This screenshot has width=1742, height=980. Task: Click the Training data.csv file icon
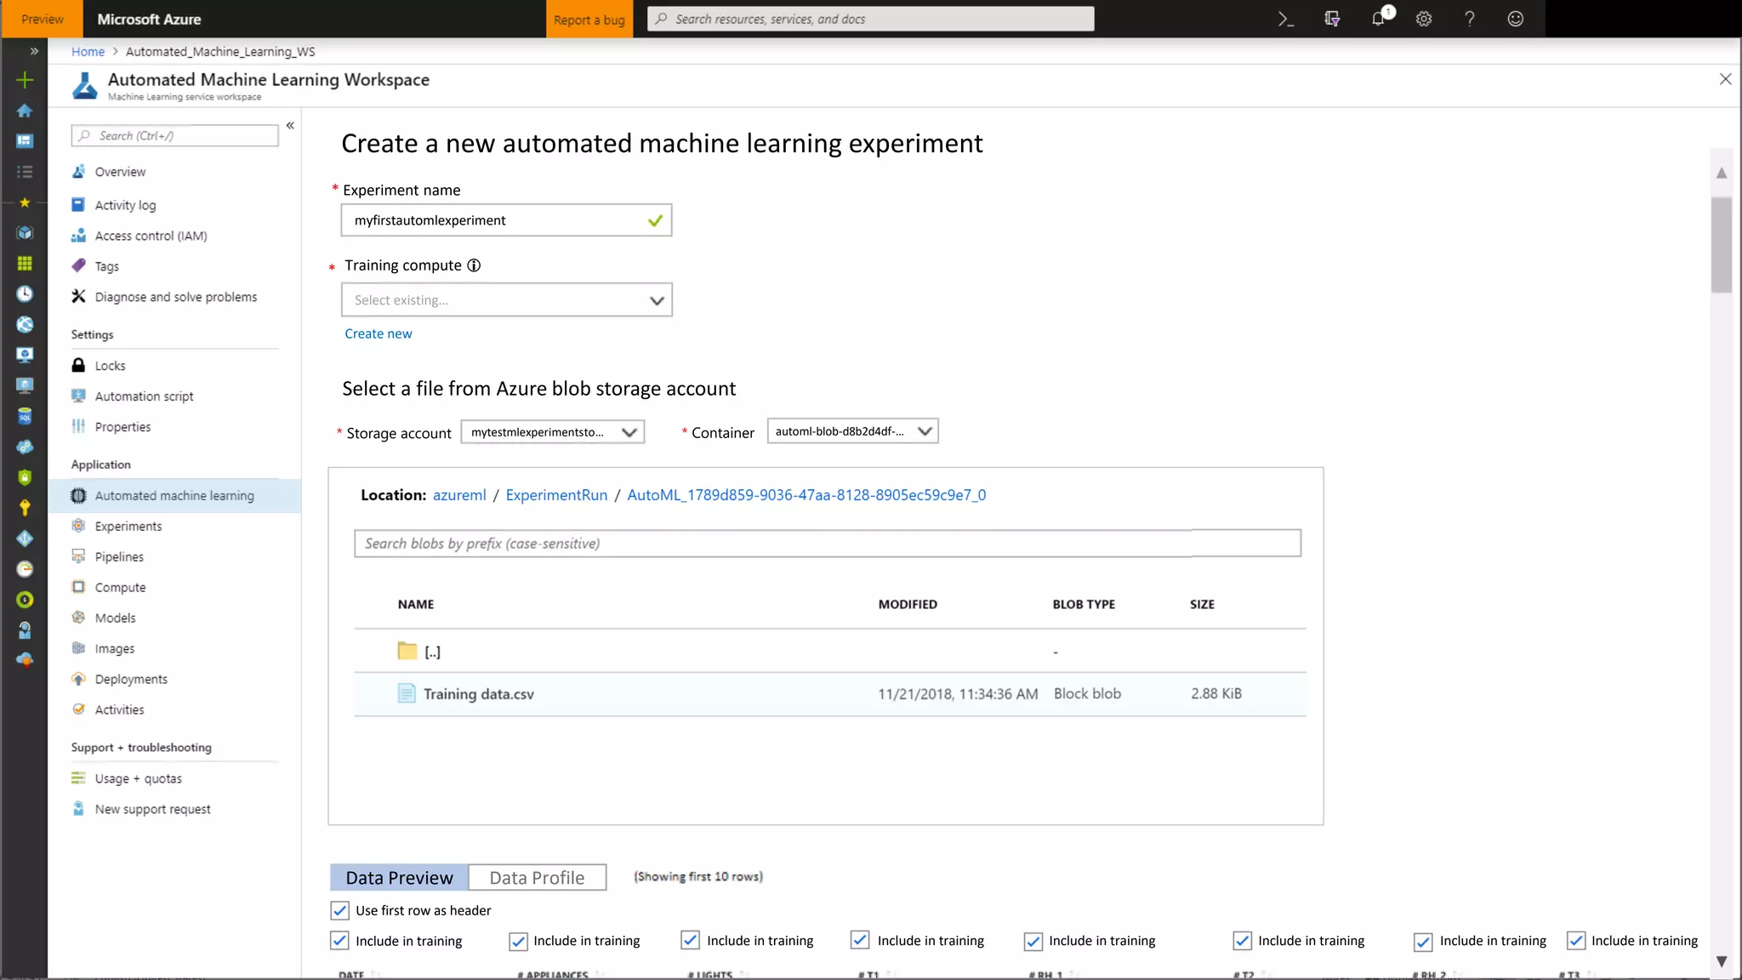point(407,693)
